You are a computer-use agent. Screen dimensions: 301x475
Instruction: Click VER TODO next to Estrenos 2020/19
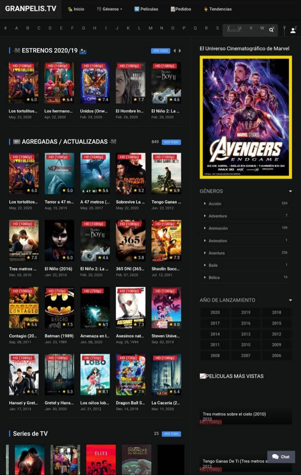coord(161,51)
